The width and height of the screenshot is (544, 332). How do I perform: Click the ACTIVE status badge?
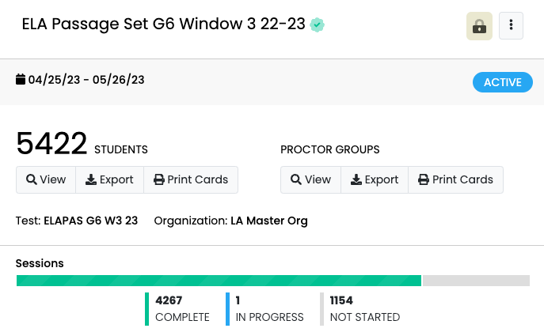pos(503,82)
